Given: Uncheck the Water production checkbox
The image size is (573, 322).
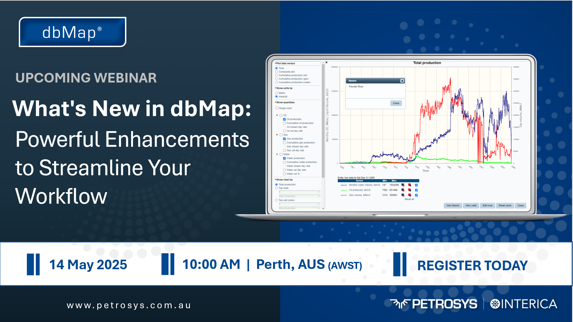Looking at the screenshot, I should coord(284,158).
